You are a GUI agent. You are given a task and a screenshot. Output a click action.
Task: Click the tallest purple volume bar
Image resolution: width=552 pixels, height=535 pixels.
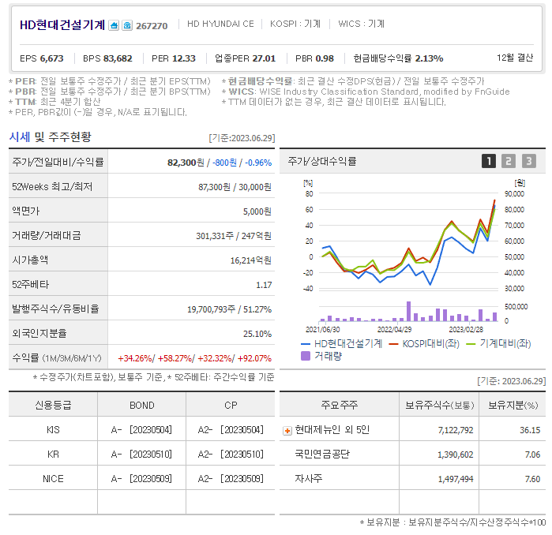click(408, 311)
